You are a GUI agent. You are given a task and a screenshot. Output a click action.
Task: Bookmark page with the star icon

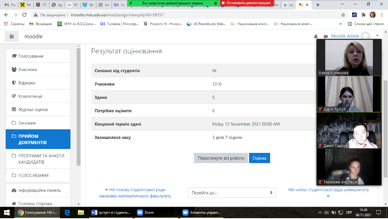point(343,15)
